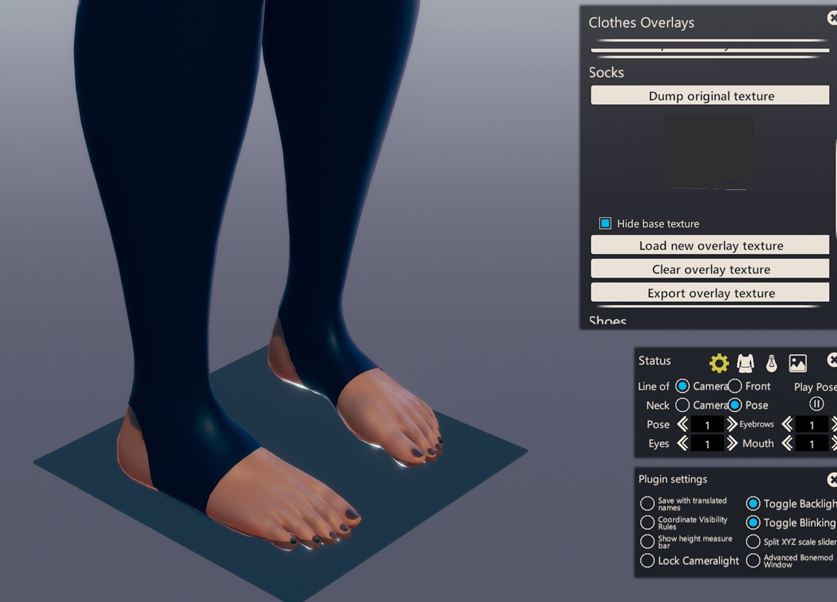The height and width of the screenshot is (602, 837).
Task: Switch to next Eyes preset
Action: coord(732,444)
